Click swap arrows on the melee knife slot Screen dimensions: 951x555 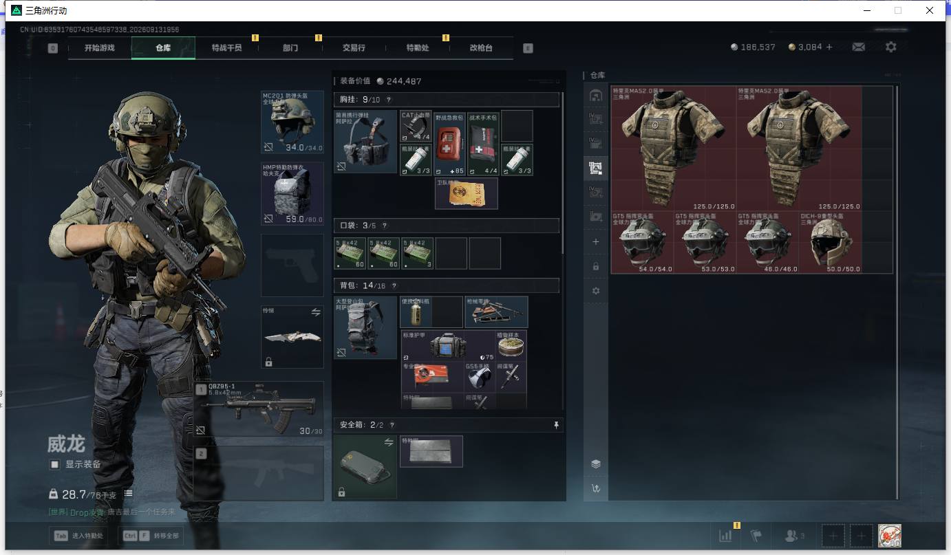[x=316, y=312]
